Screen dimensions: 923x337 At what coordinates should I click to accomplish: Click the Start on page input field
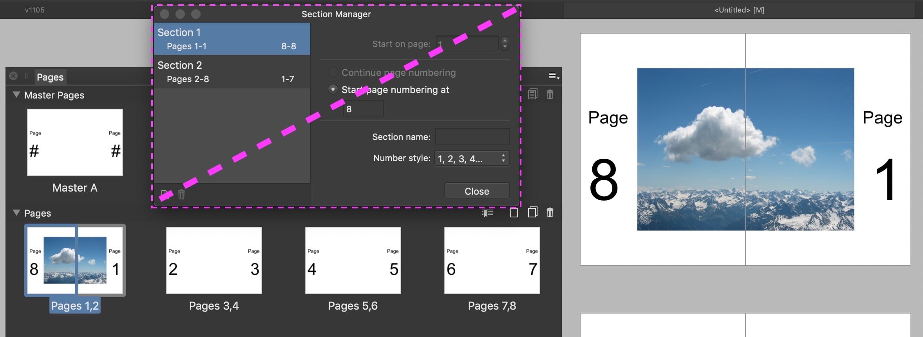click(x=467, y=43)
